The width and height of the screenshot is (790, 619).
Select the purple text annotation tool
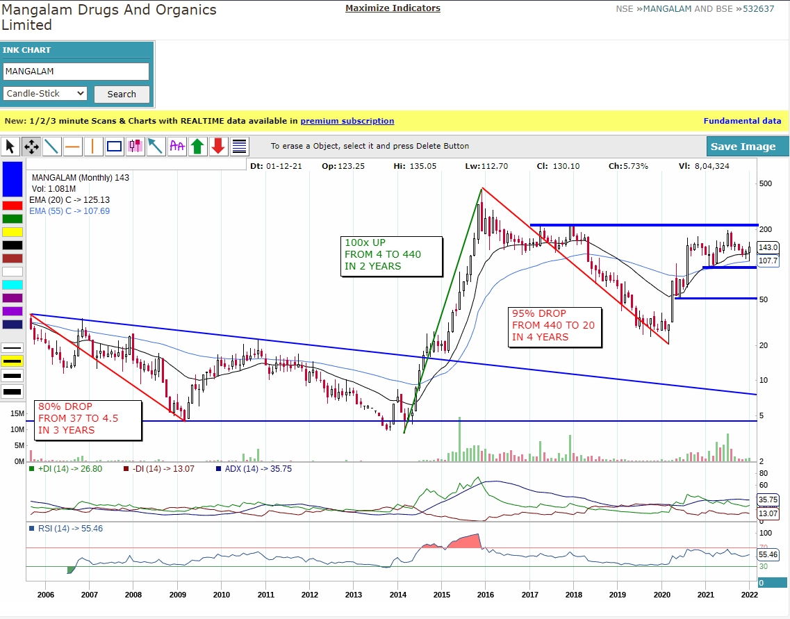(x=177, y=147)
